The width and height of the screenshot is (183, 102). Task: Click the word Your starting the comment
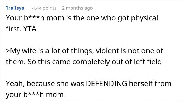coord(14,18)
